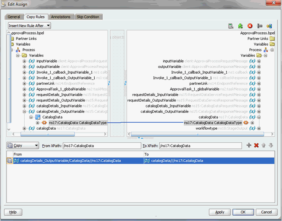The width and height of the screenshot is (282, 221).
Task: Click the From XPath input field
Action: 102,146
